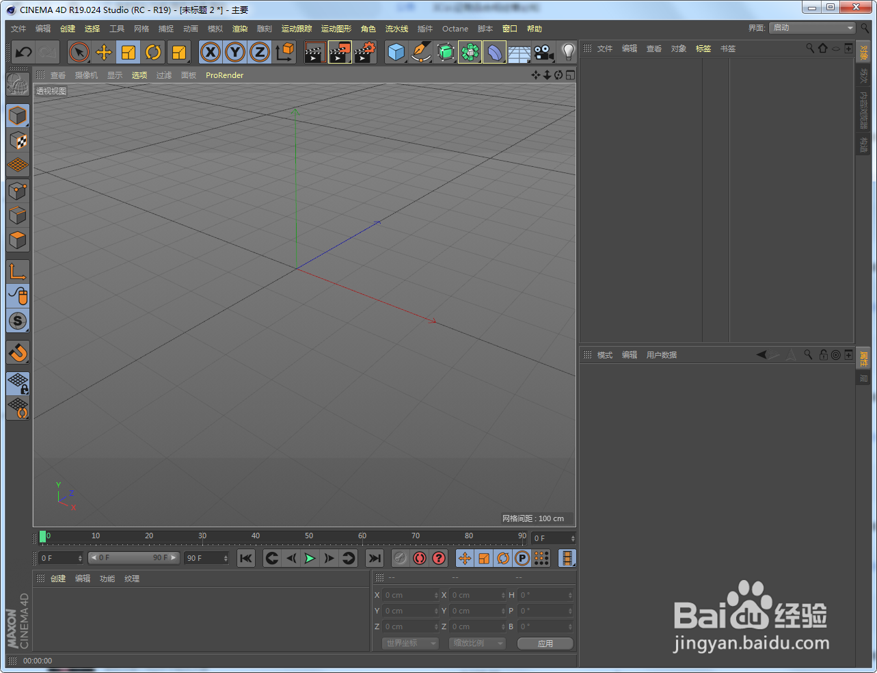Click object manager search icon

(810, 48)
